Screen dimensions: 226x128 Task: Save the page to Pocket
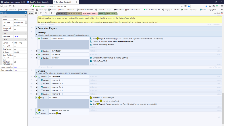point(186,6)
